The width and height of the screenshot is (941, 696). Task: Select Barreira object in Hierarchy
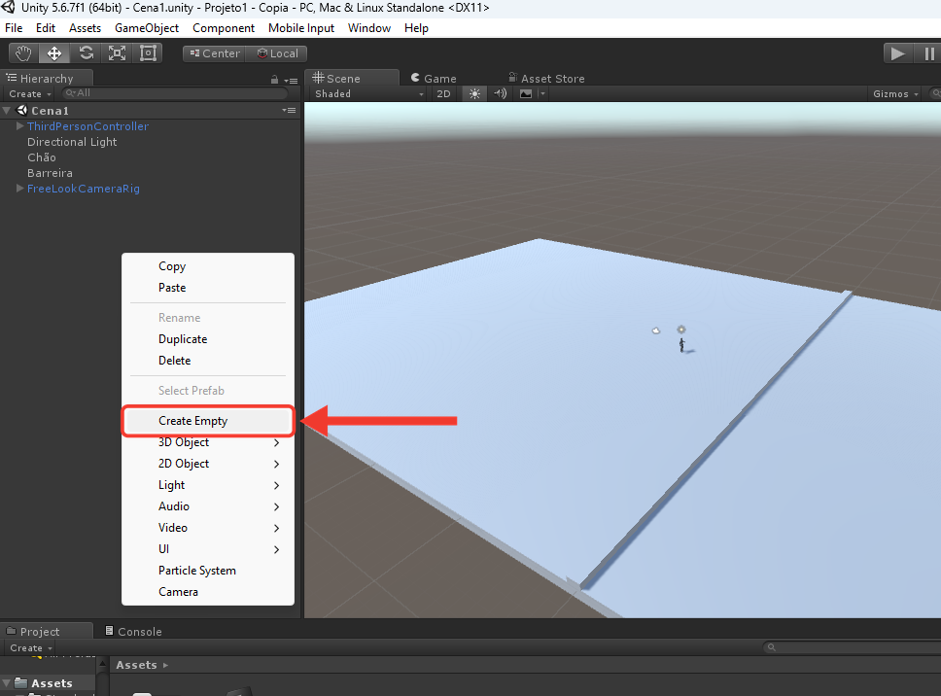click(50, 173)
